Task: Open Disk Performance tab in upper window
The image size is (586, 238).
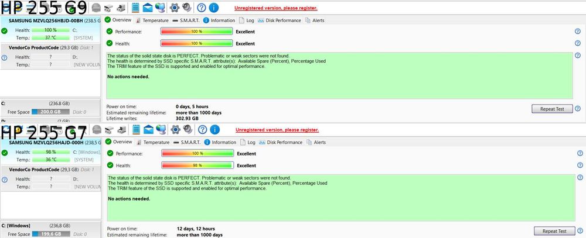Action: [x=279, y=20]
